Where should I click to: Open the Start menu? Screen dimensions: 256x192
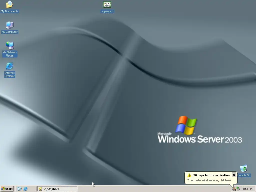(x=7, y=189)
